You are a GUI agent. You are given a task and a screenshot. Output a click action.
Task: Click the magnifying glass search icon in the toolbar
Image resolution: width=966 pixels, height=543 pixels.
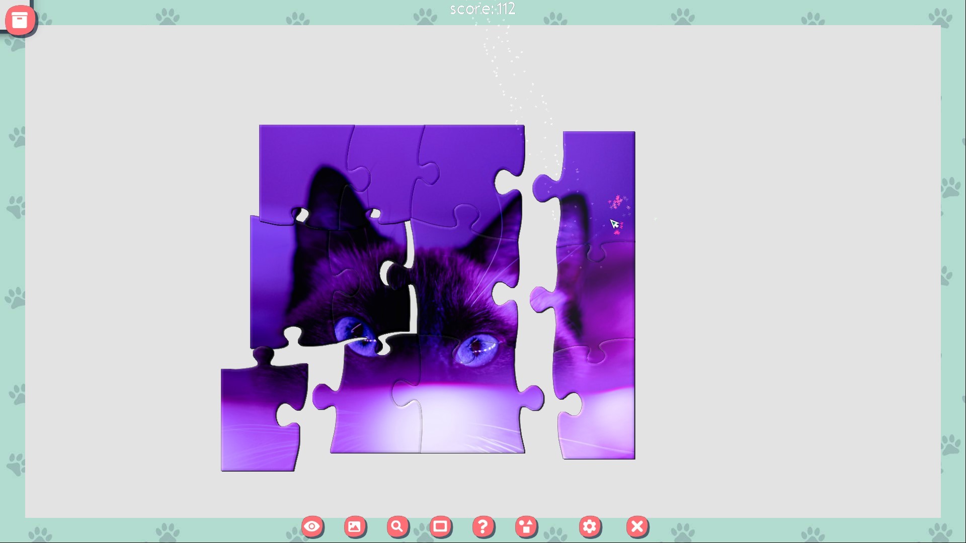coord(397,526)
